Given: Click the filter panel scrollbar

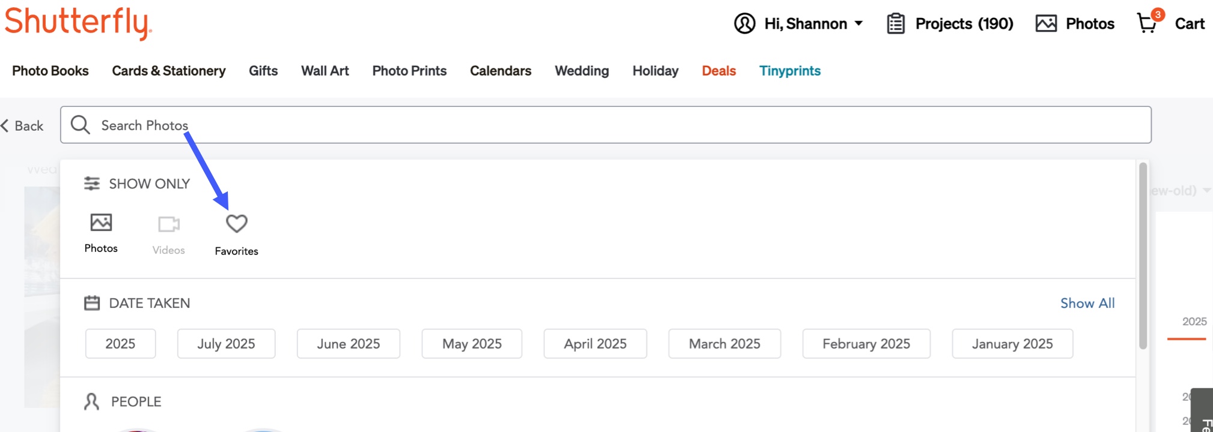Looking at the screenshot, I should pos(1143,256).
